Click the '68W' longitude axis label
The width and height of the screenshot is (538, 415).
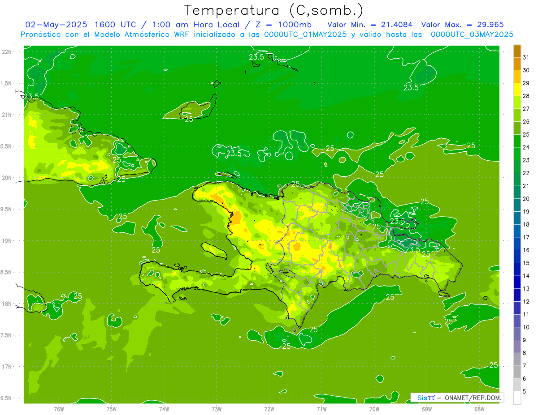(x=479, y=409)
